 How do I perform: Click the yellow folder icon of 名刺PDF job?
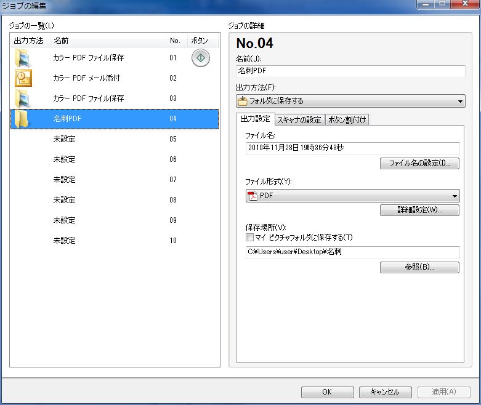pyautogui.click(x=22, y=119)
